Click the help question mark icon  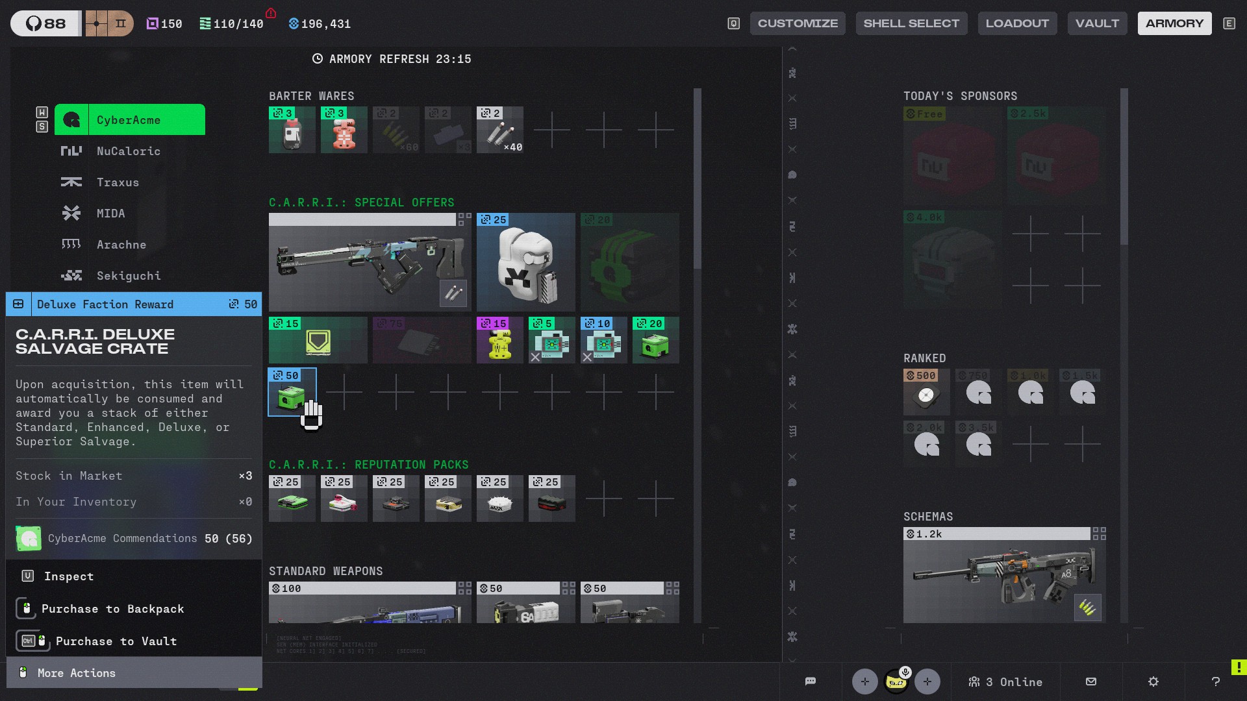click(x=1216, y=682)
